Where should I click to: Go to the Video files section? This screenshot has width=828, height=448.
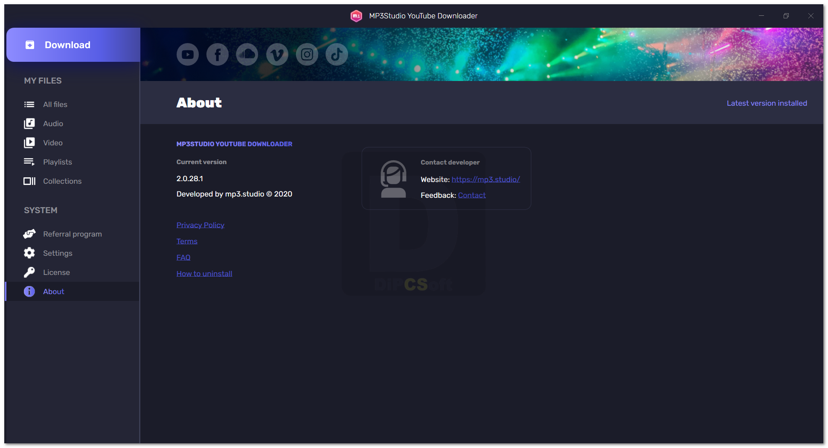point(72,143)
